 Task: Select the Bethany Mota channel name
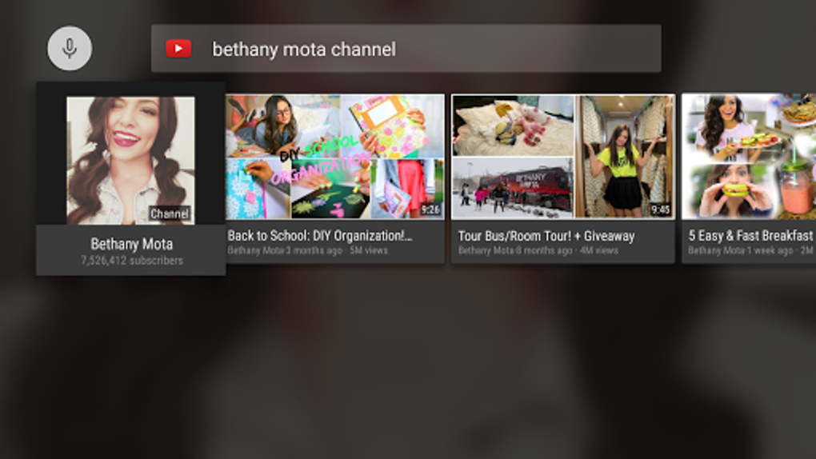pos(132,244)
